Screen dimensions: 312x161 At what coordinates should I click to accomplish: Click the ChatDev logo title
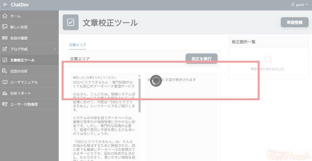[x=20, y=4]
